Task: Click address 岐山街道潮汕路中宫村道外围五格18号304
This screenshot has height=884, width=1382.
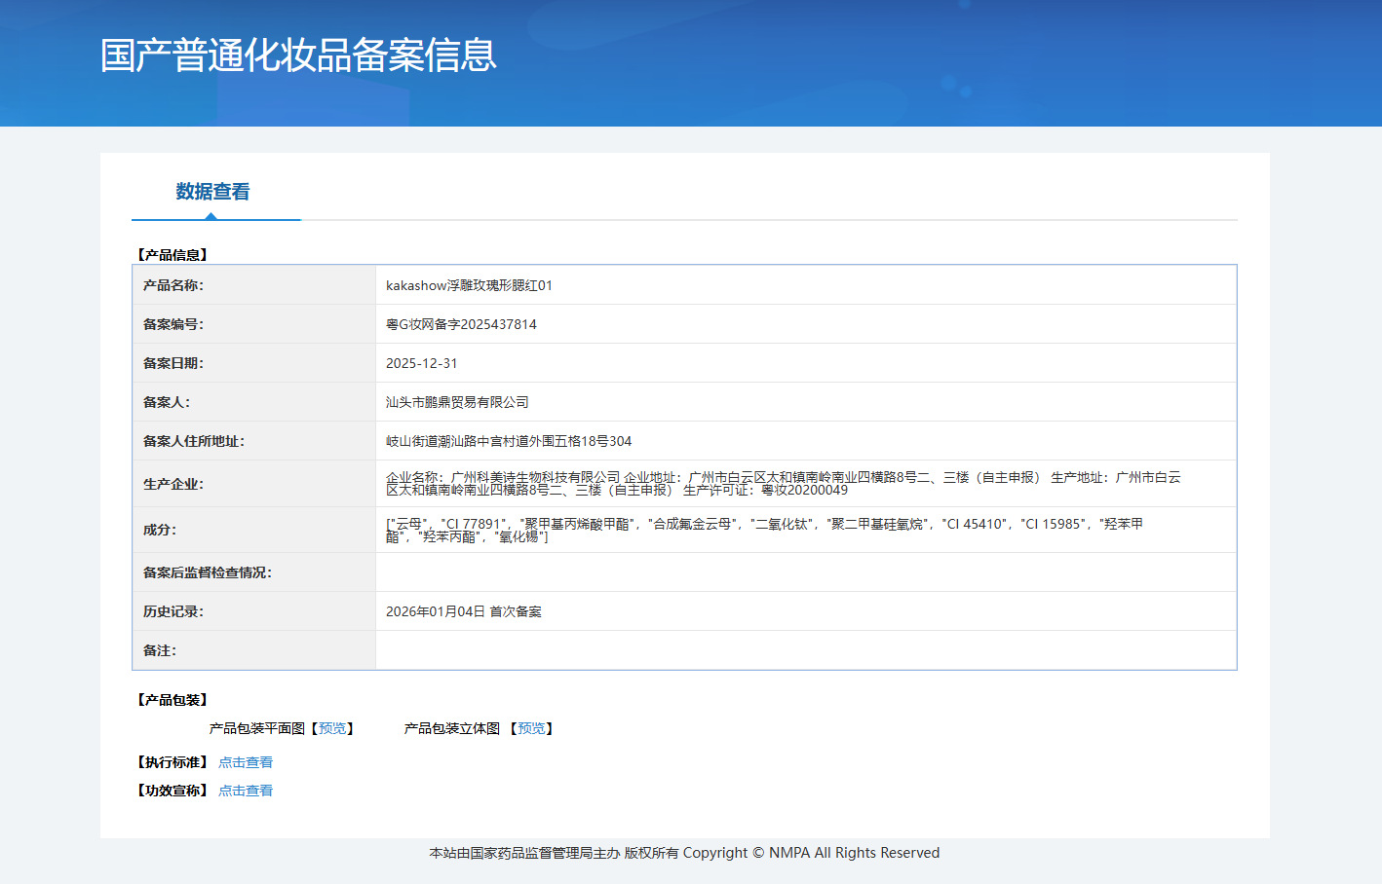Action: 509,441
